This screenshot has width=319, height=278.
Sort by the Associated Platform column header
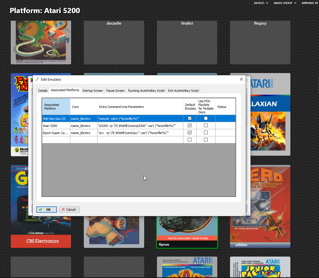(56, 107)
